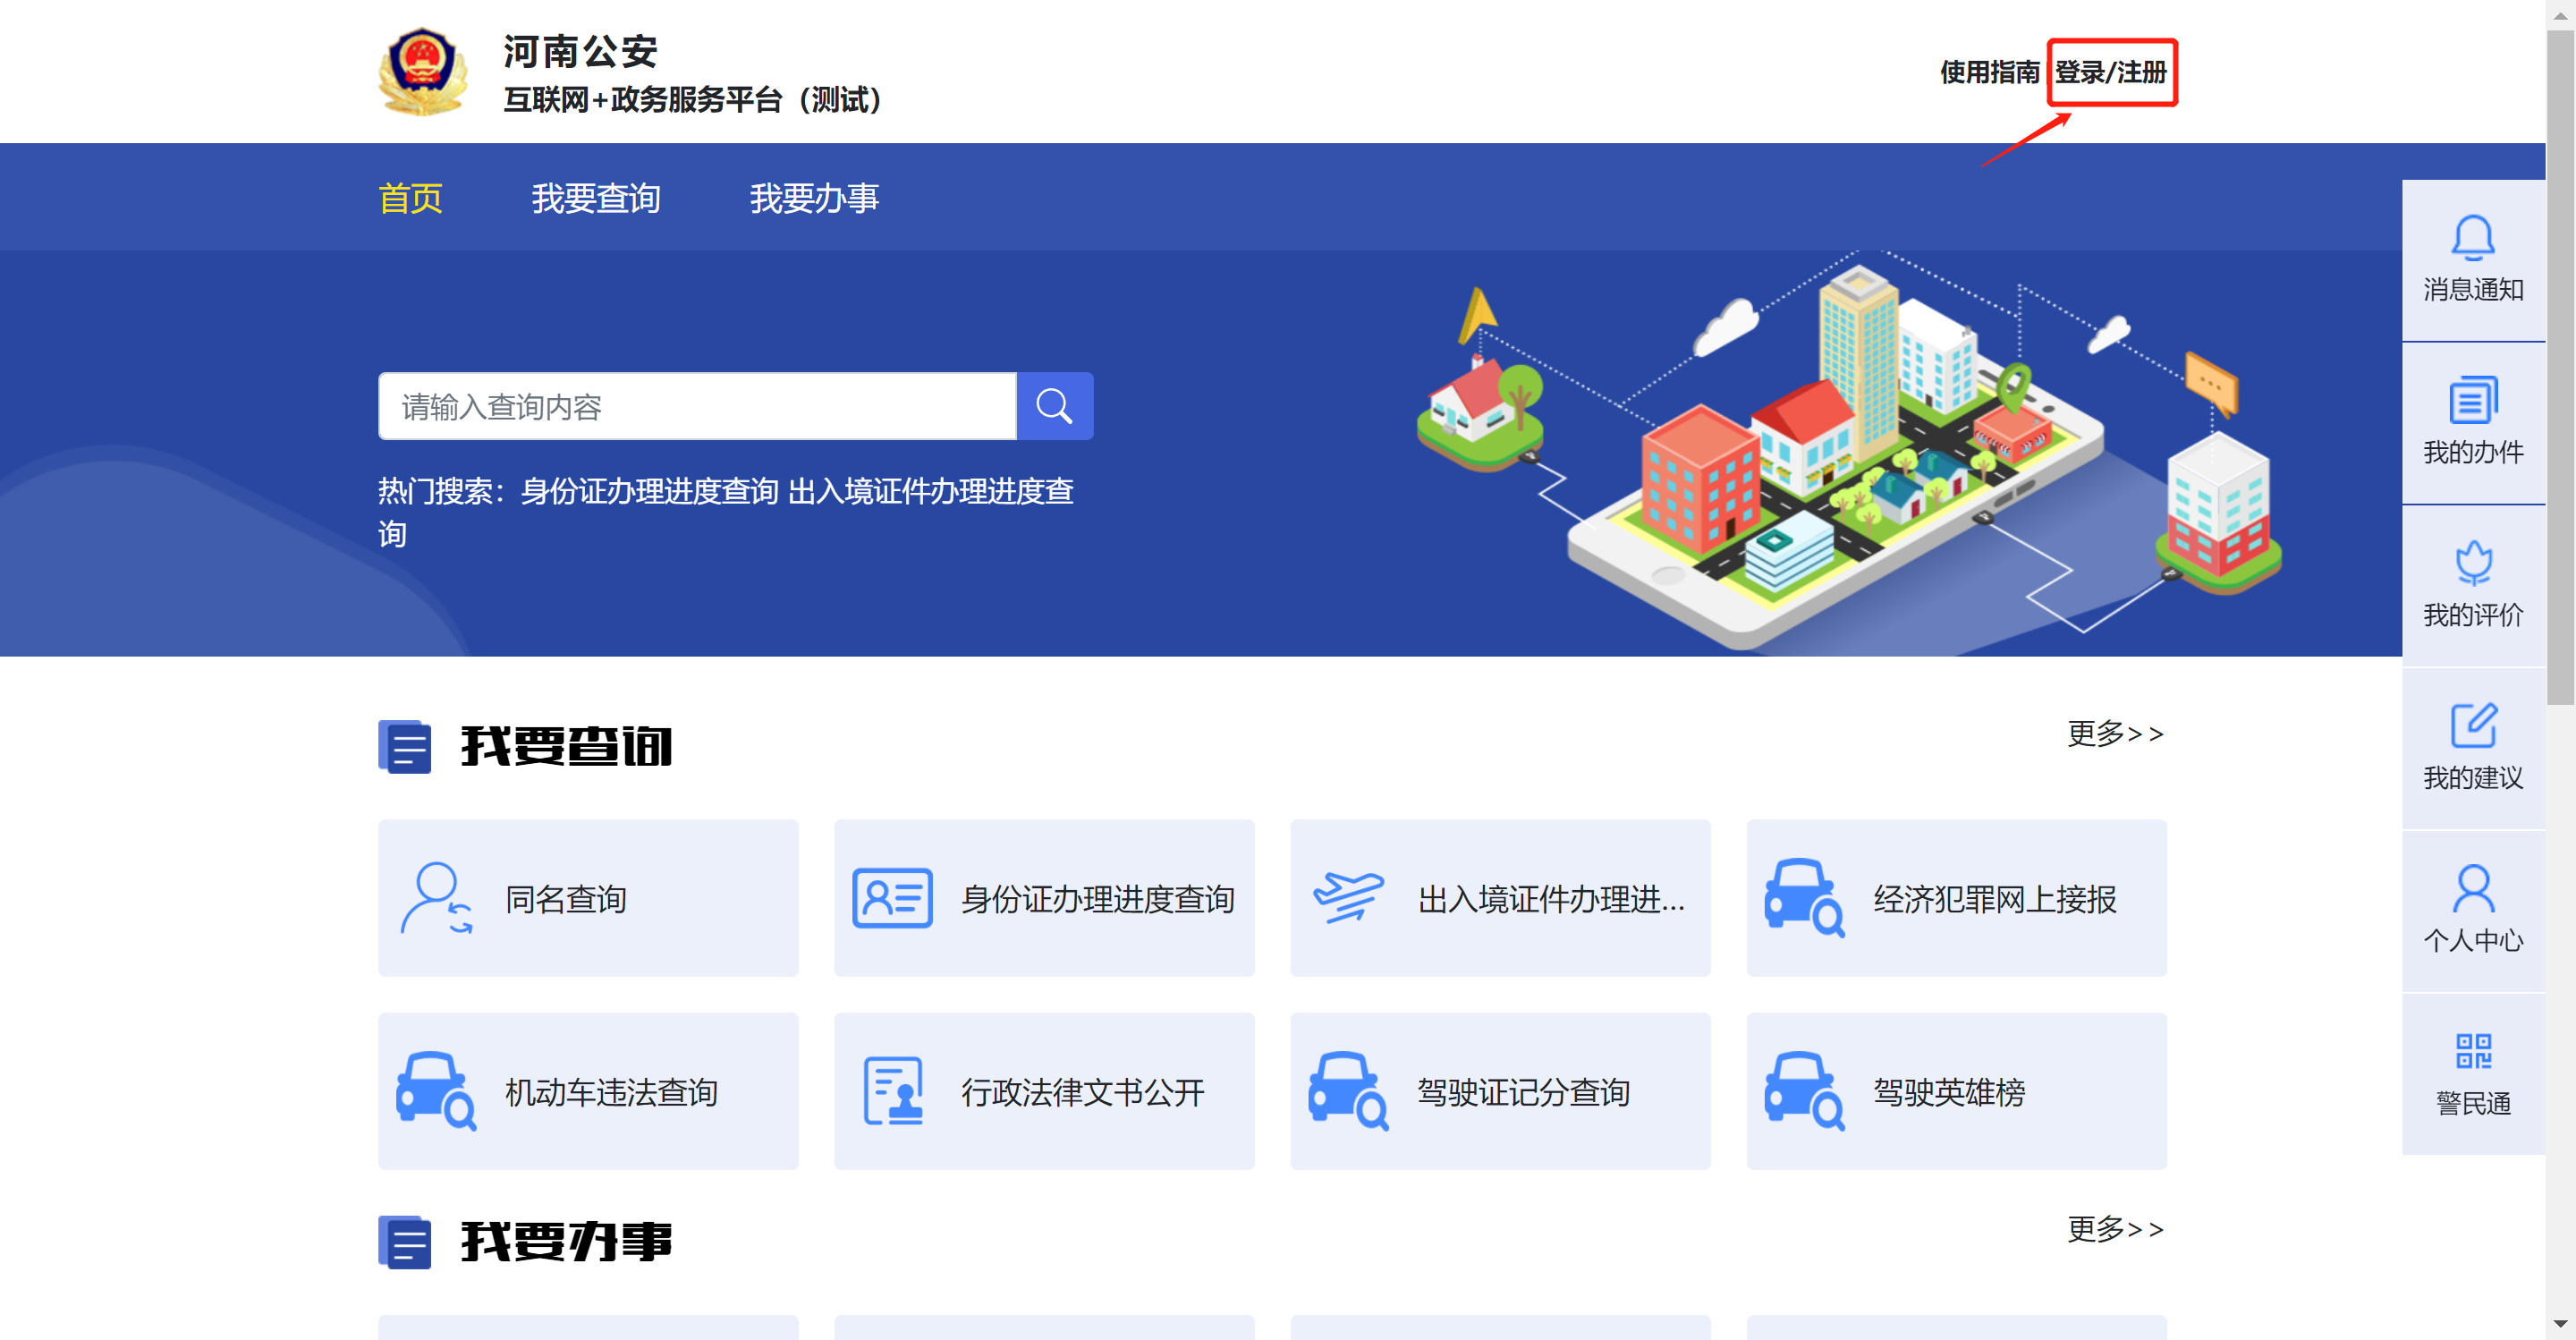Viewport: 2576px width, 1340px height.
Task: Click the magnifier search button
Action: 1054,406
